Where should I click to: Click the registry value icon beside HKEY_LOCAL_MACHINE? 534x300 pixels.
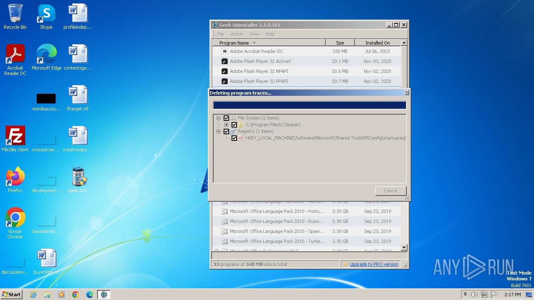[x=241, y=138]
